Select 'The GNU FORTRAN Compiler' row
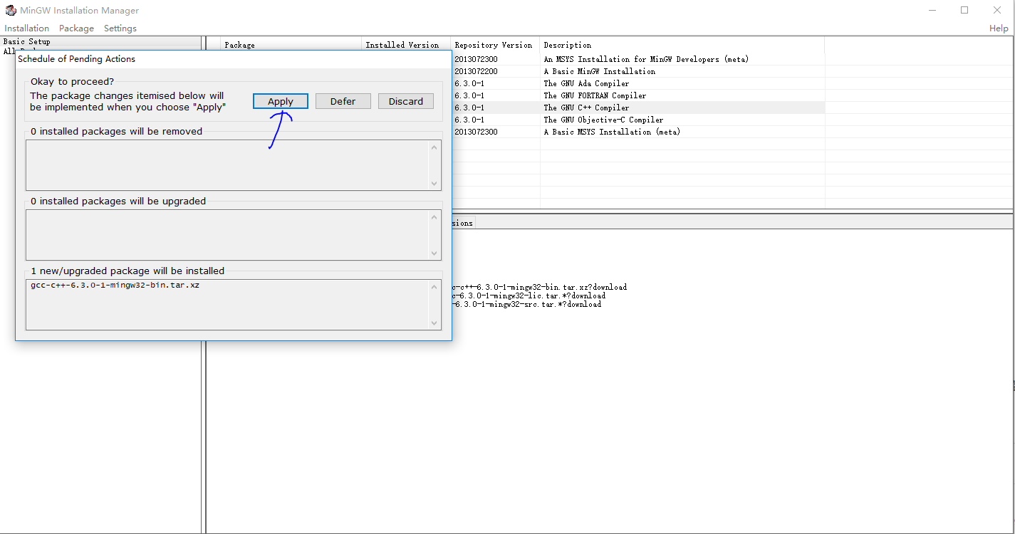The image size is (1015, 534). coord(638,95)
